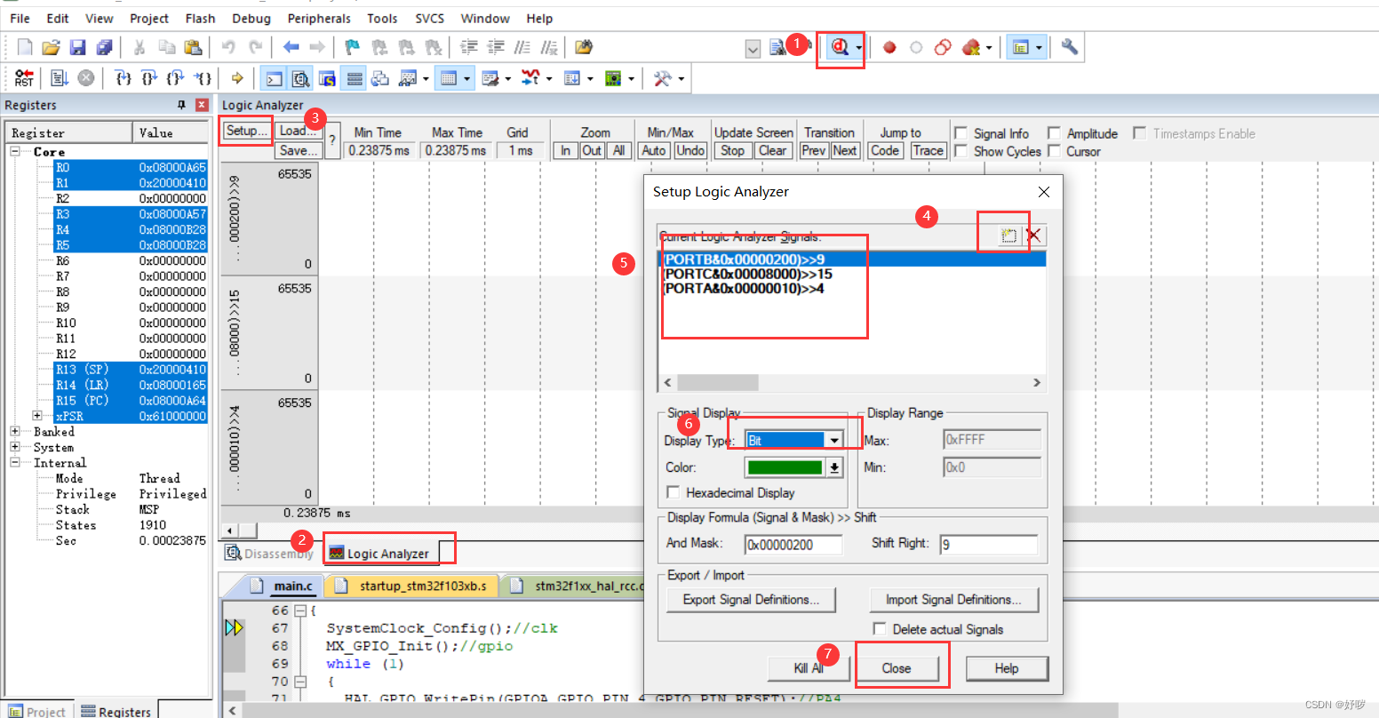This screenshot has height=718, width=1379.
Task: Insert a bookmark with the flag icon
Action: coord(353,47)
